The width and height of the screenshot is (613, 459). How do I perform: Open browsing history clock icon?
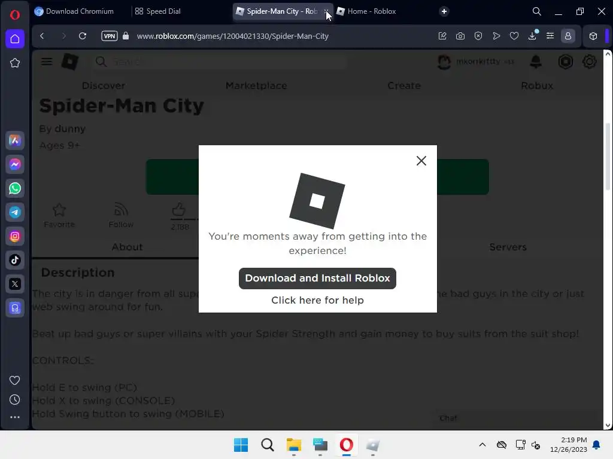point(15,399)
